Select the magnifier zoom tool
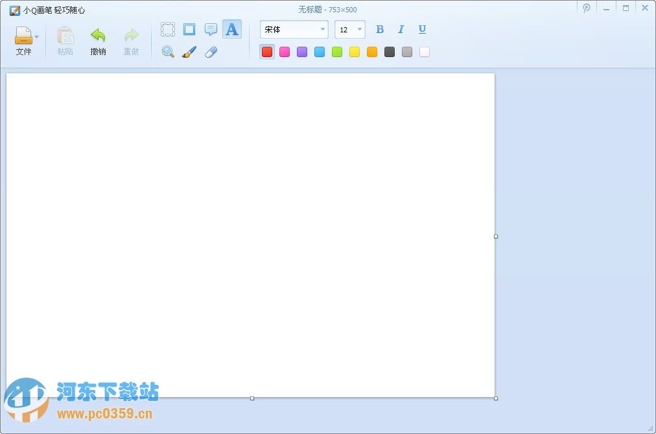656x434 pixels. point(167,52)
